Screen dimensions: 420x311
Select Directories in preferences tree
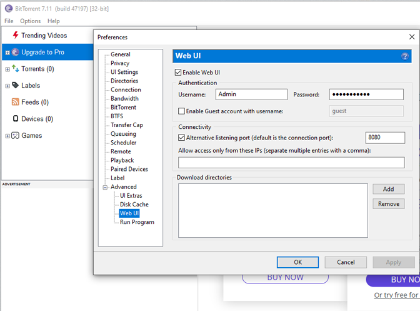point(124,81)
